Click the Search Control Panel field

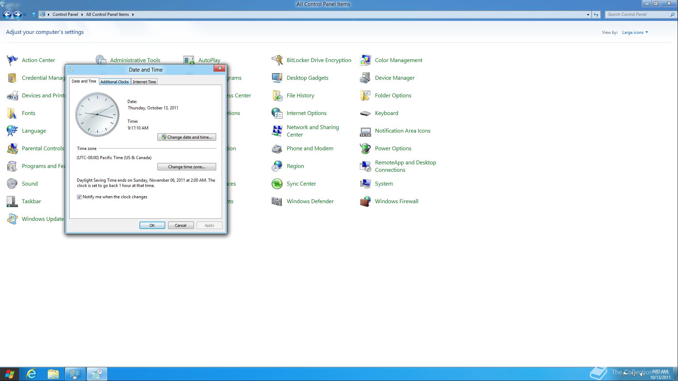638,14
